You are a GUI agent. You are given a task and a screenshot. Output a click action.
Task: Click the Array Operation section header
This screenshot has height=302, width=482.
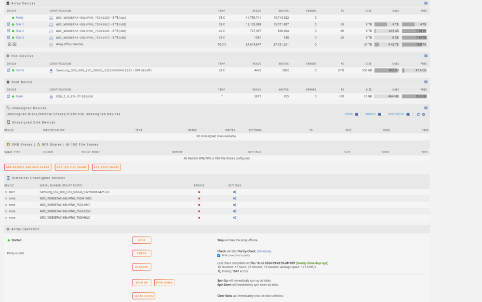coord(217,229)
